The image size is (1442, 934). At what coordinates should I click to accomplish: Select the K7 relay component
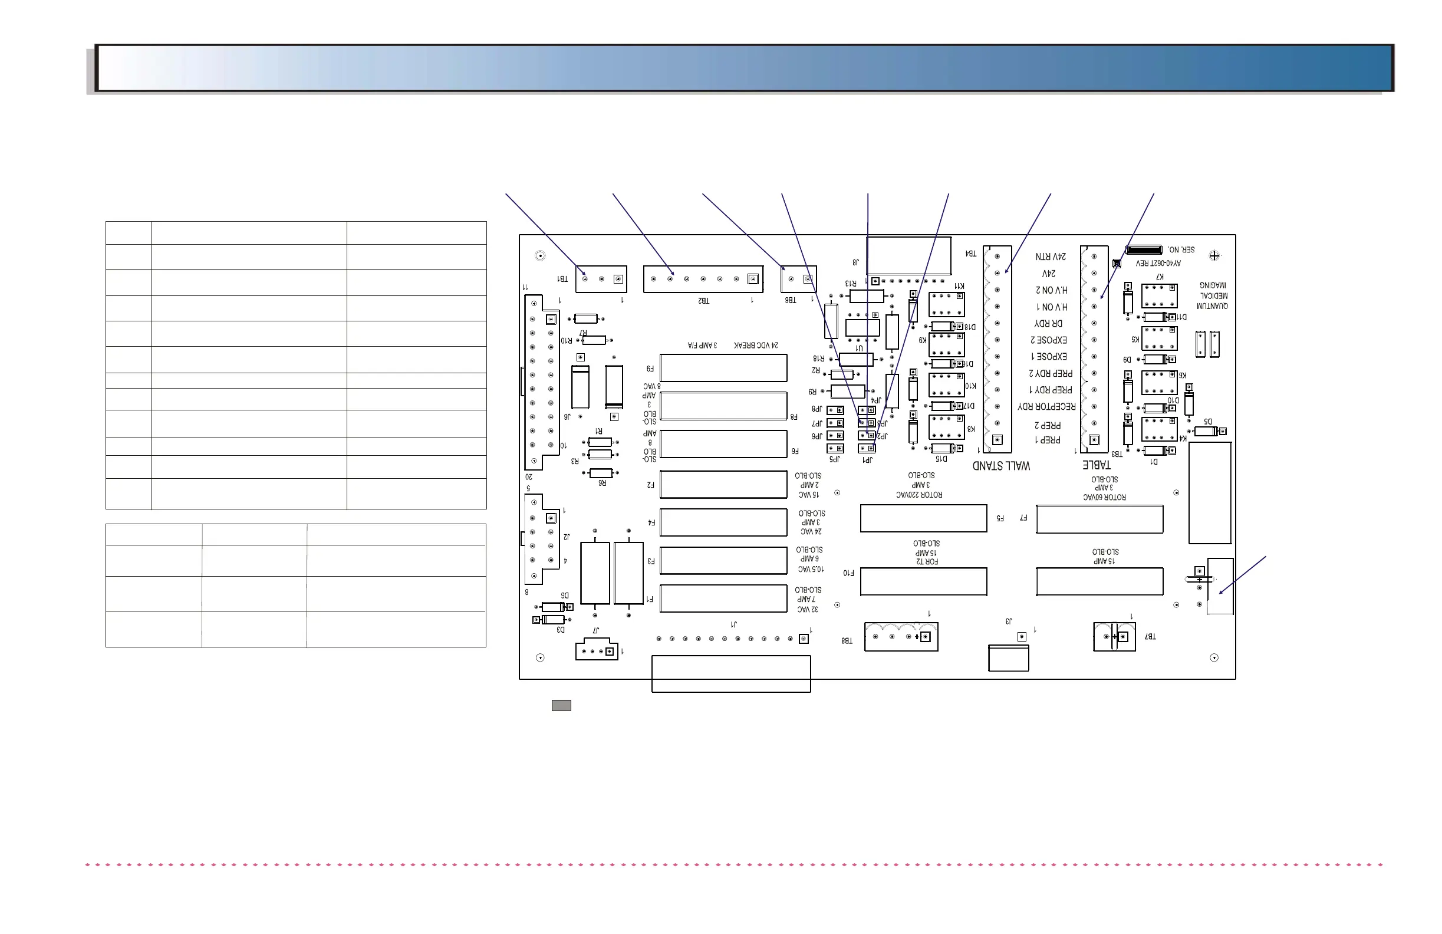tap(1158, 296)
